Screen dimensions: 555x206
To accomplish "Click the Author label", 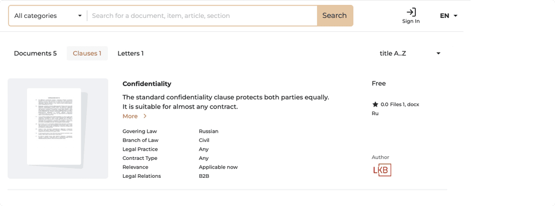I will click(380, 157).
